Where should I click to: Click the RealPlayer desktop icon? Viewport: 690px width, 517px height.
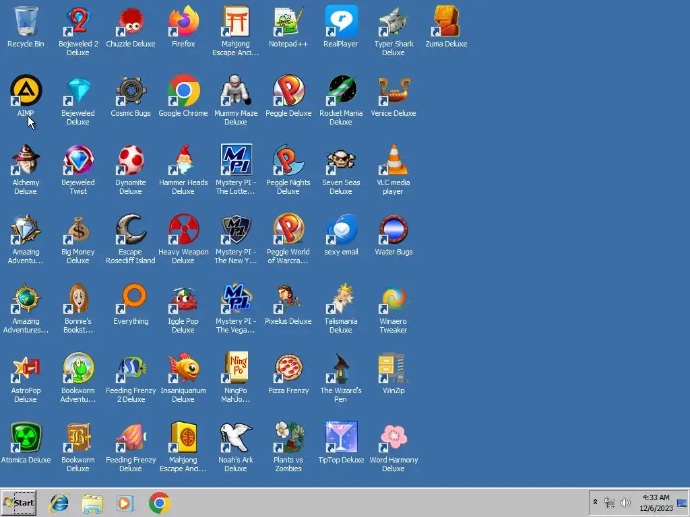tap(340, 21)
